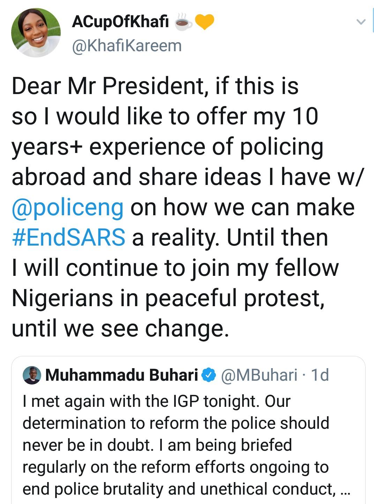Expand the truncated quoted tweet ellipsis

(x=344, y=490)
